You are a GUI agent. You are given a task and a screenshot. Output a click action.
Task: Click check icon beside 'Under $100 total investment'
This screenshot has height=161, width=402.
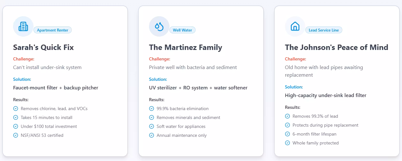pos(16,126)
